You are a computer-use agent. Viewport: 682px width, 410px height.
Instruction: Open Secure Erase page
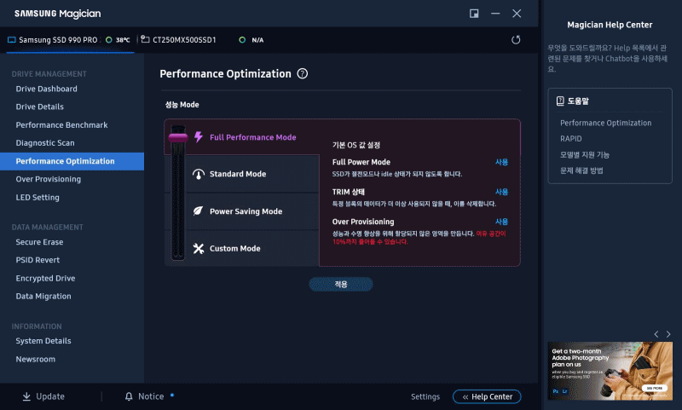(39, 242)
